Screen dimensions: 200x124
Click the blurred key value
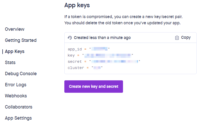pos(108,55)
